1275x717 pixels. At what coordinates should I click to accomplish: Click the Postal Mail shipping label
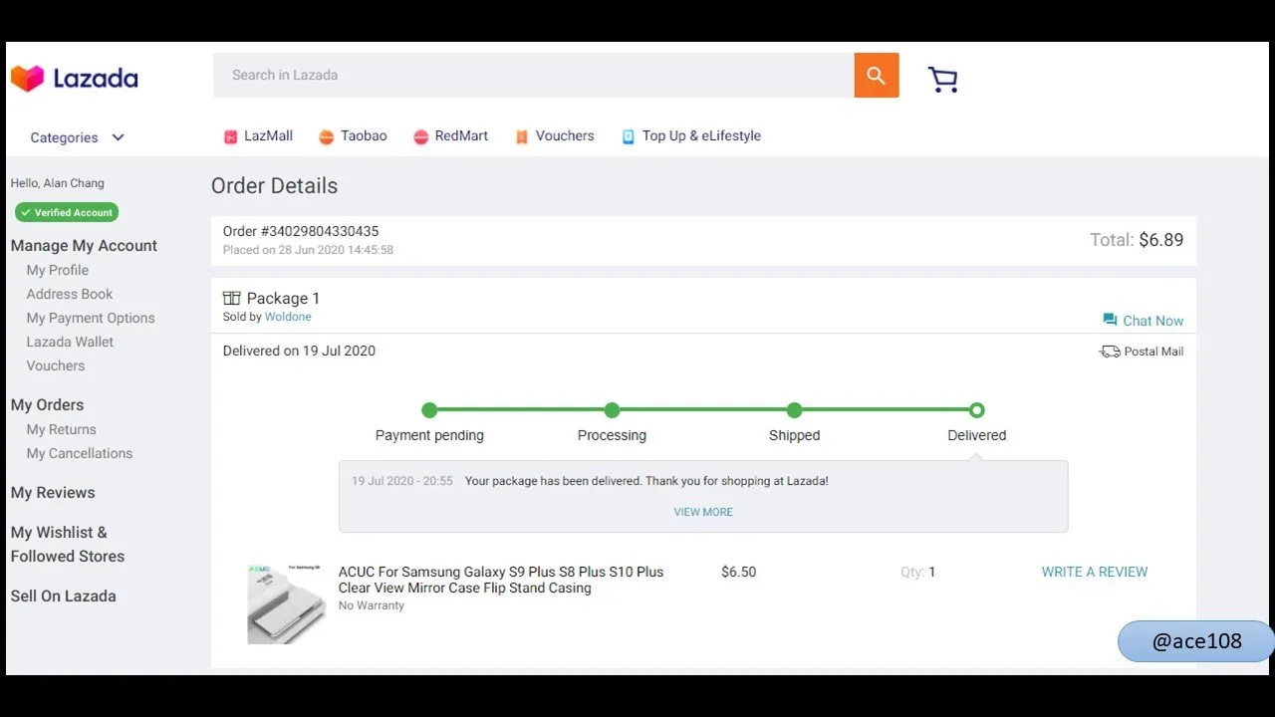[1154, 352]
